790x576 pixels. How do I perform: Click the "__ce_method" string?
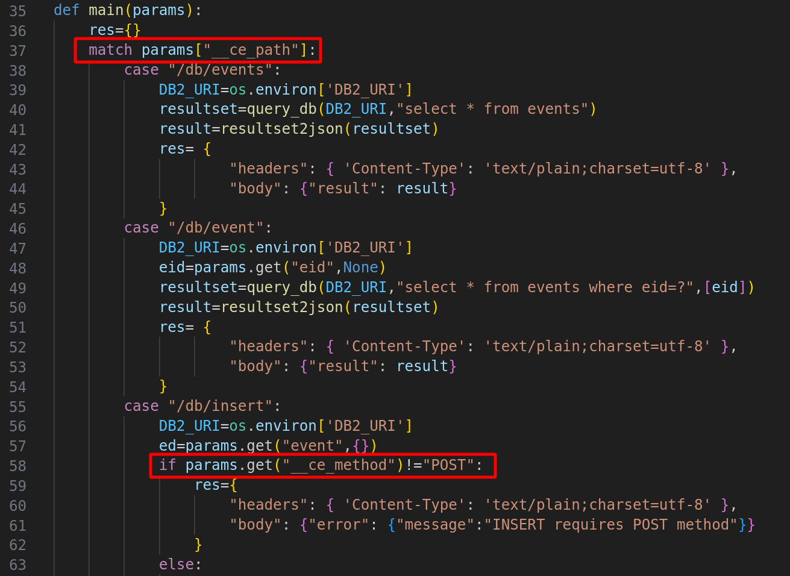(x=339, y=465)
